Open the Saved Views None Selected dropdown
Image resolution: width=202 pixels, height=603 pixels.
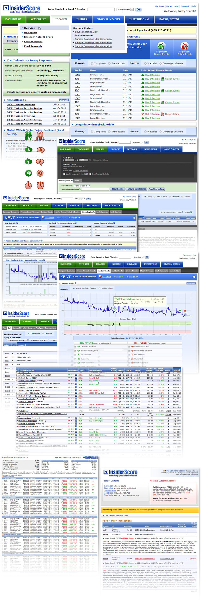click(82, 186)
